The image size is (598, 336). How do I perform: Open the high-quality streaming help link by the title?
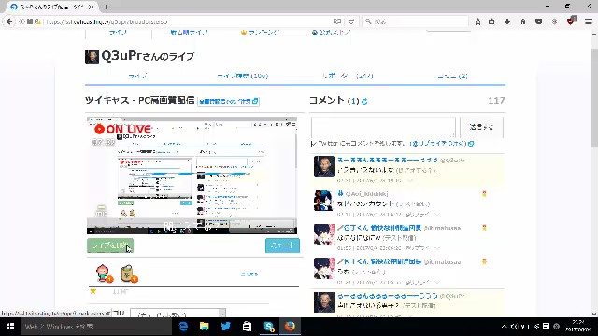pyautogui.click(x=228, y=102)
